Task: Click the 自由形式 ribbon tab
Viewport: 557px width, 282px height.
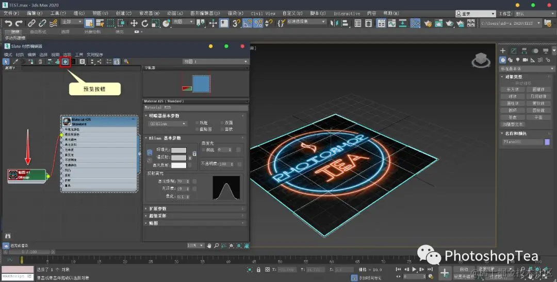Action: pyautogui.click(x=38, y=31)
